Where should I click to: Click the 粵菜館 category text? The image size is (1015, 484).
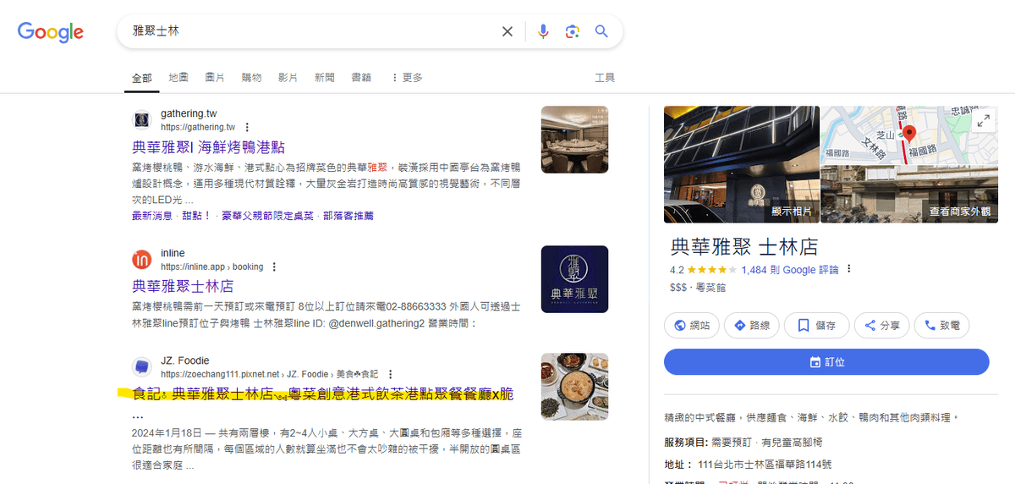pos(712,288)
